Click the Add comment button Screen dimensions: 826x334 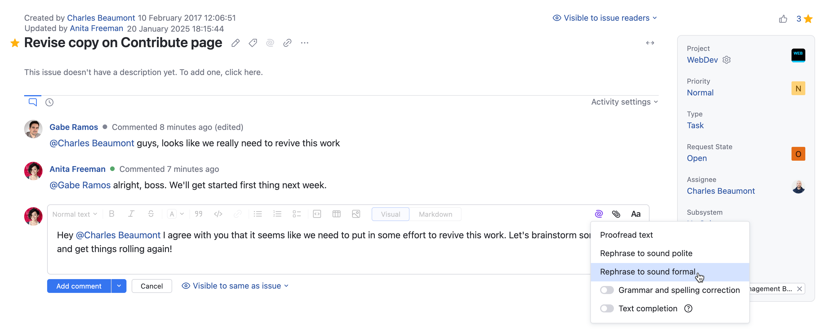coord(79,286)
